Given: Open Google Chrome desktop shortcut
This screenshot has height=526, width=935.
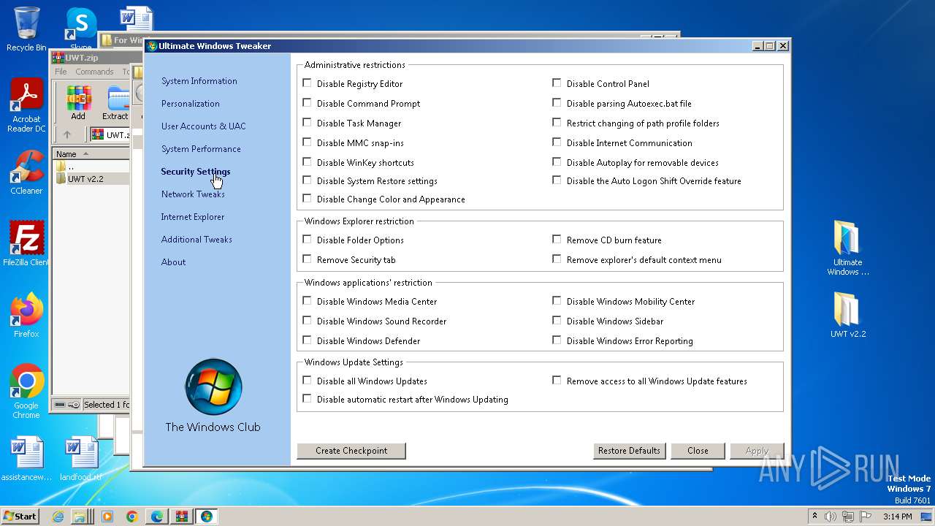Looking at the screenshot, I should pos(26,392).
